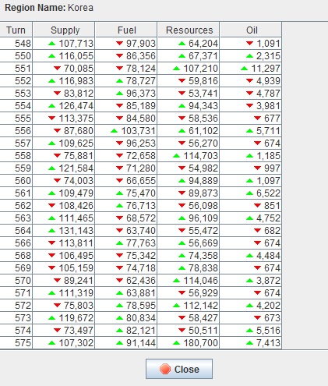Viewport: 328px width, 386px height.
Task: Click green up arrow beside Fuel 96,373
Action: point(119,94)
